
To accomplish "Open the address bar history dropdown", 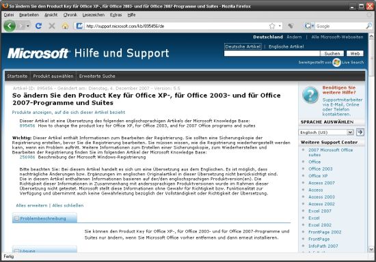I will (x=280, y=26).
